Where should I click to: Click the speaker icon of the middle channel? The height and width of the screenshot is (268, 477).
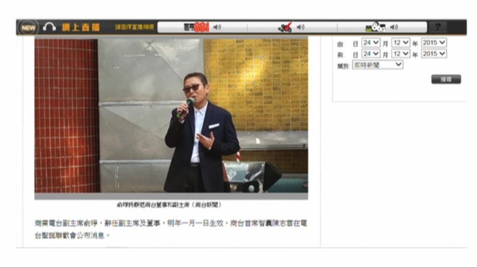300,27
